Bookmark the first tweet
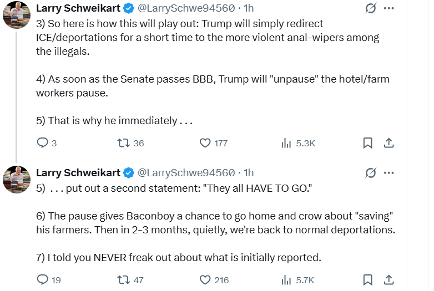 tap(367, 143)
